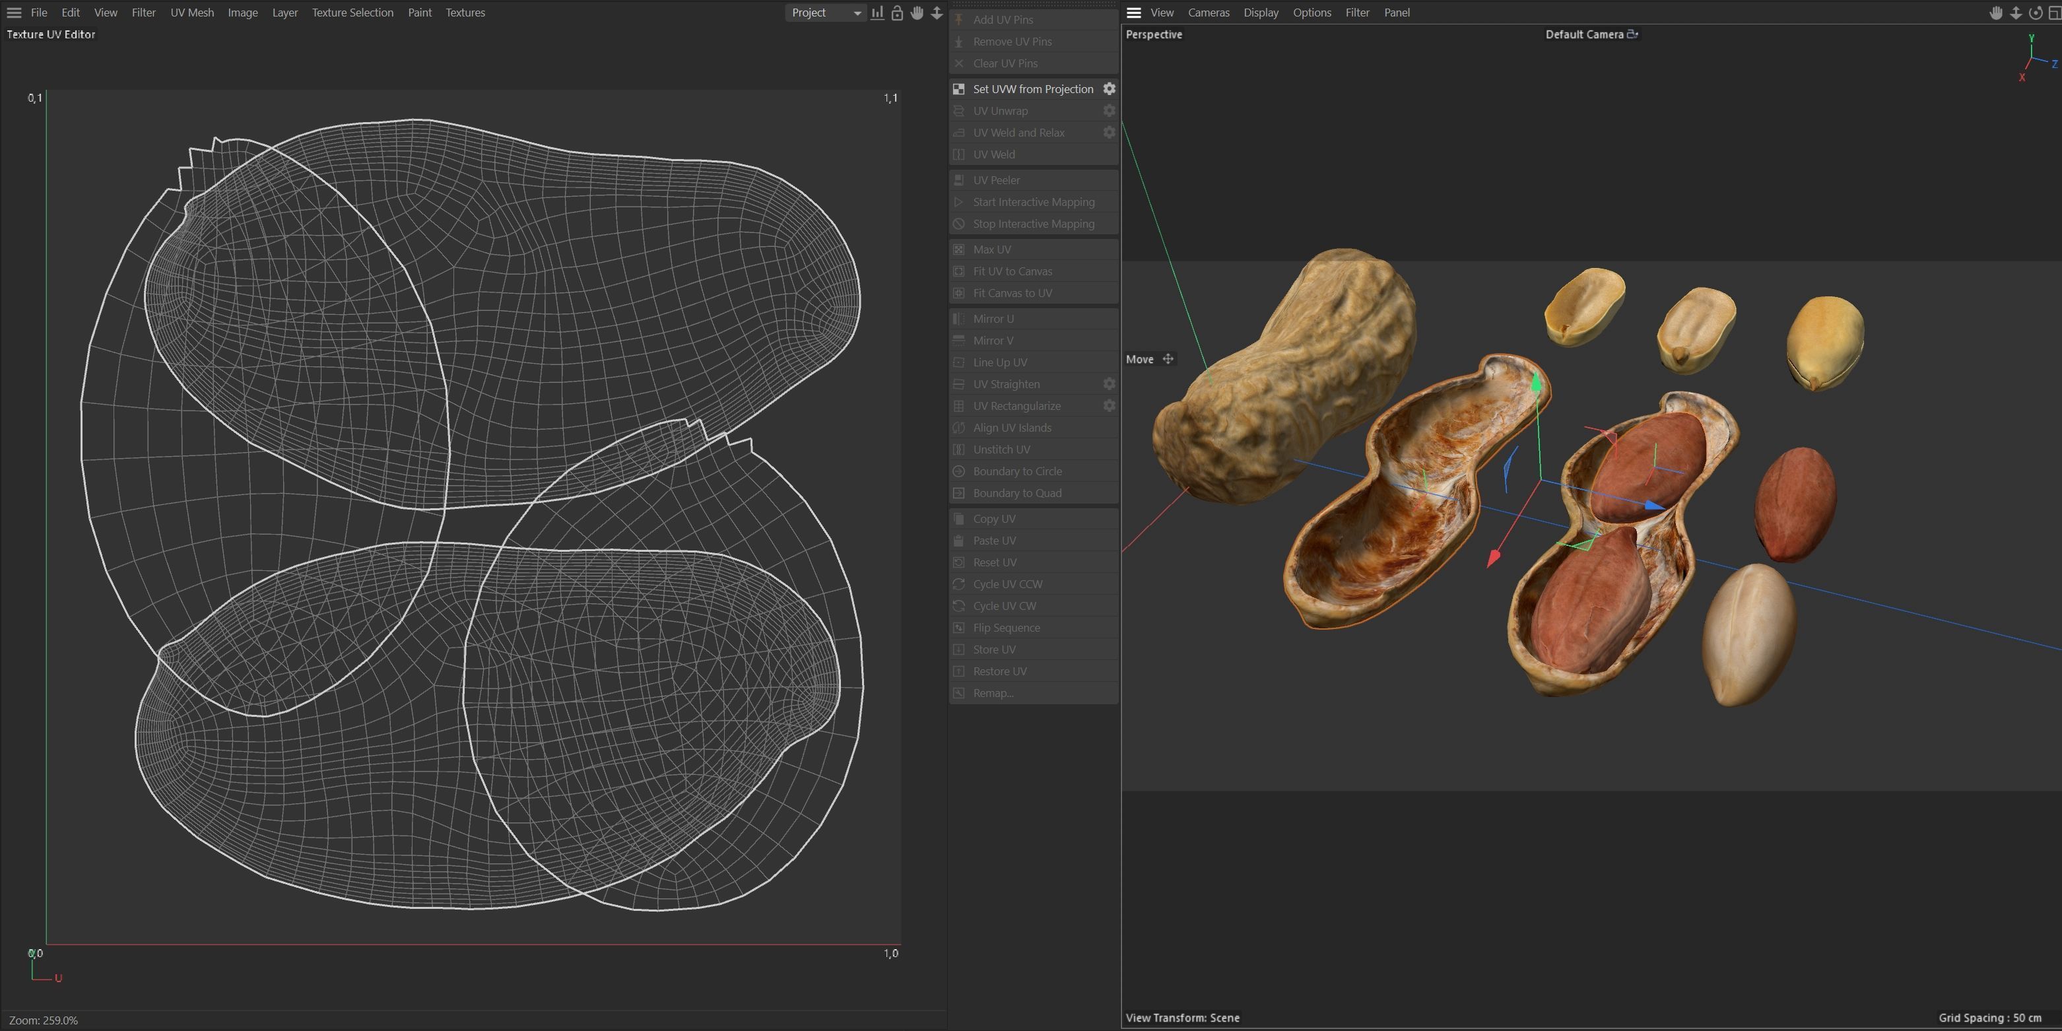Viewport: 2062px width, 1031px height.
Task: Open the File menu
Action: click(38, 13)
